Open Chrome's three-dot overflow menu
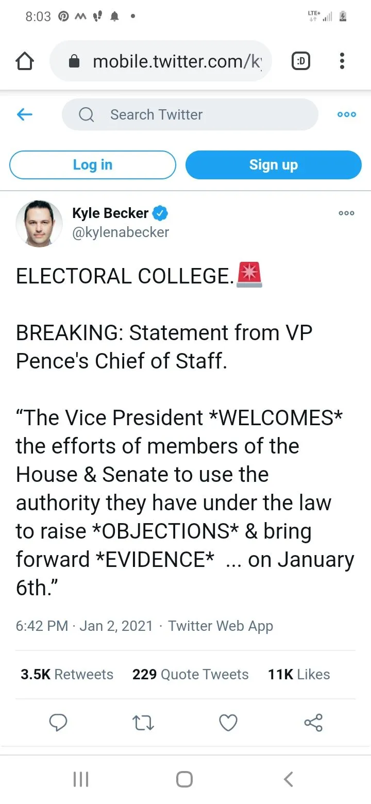Screen dimensions: 371x804 click(342, 62)
